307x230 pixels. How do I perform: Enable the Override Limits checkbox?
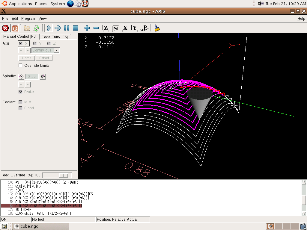click(21, 66)
